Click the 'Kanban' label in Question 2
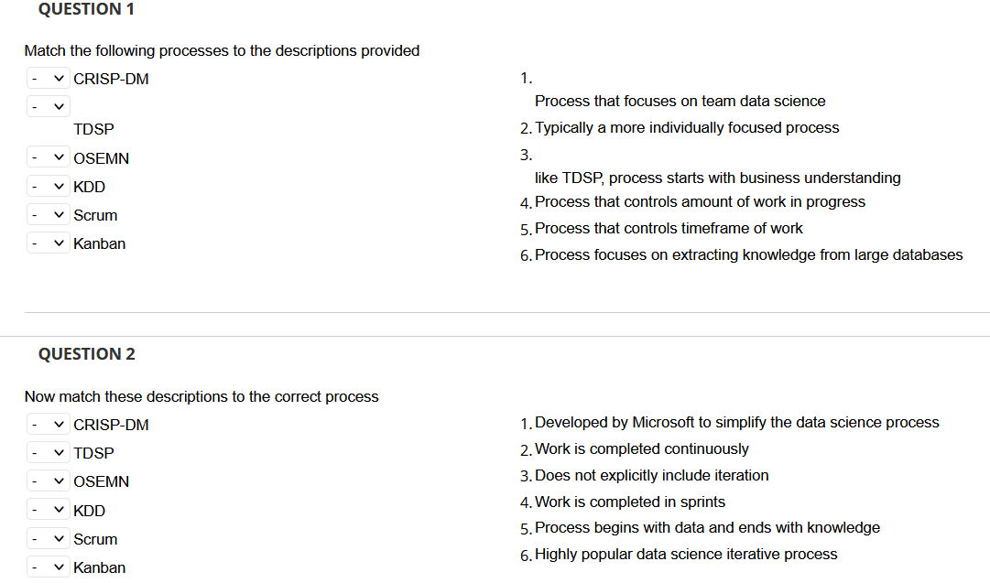The image size is (990, 583). point(99,567)
